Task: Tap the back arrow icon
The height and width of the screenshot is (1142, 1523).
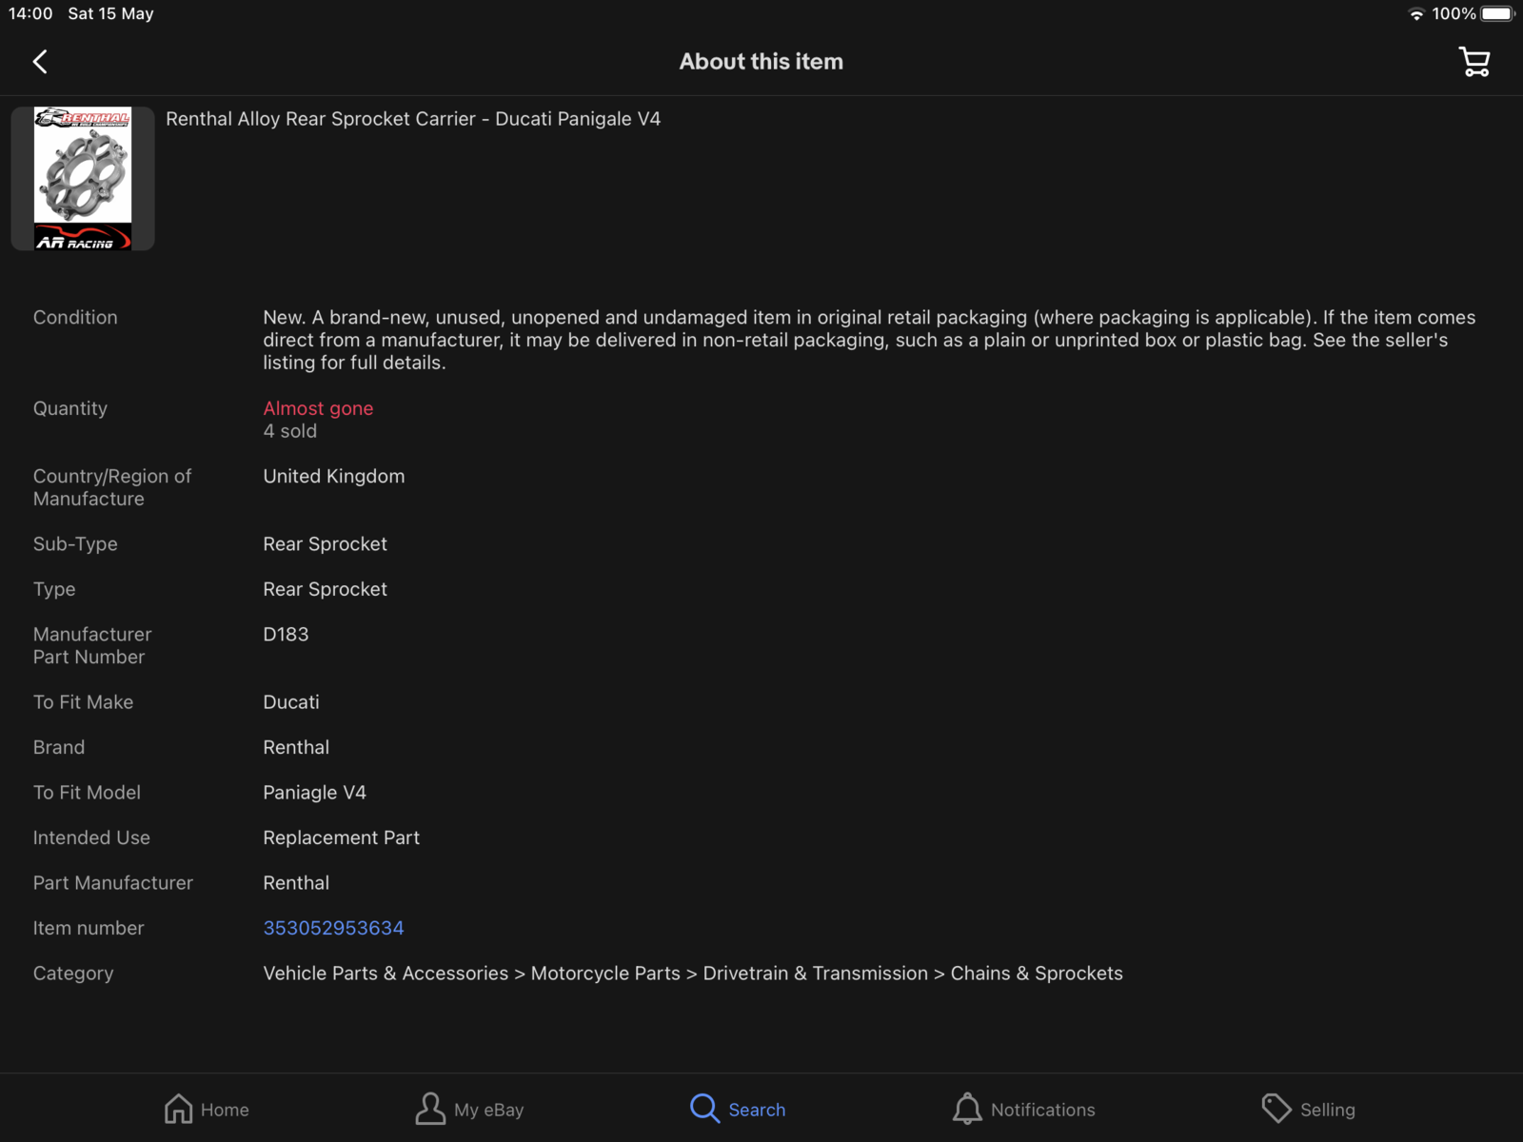Action: click(x=40, y=63)
